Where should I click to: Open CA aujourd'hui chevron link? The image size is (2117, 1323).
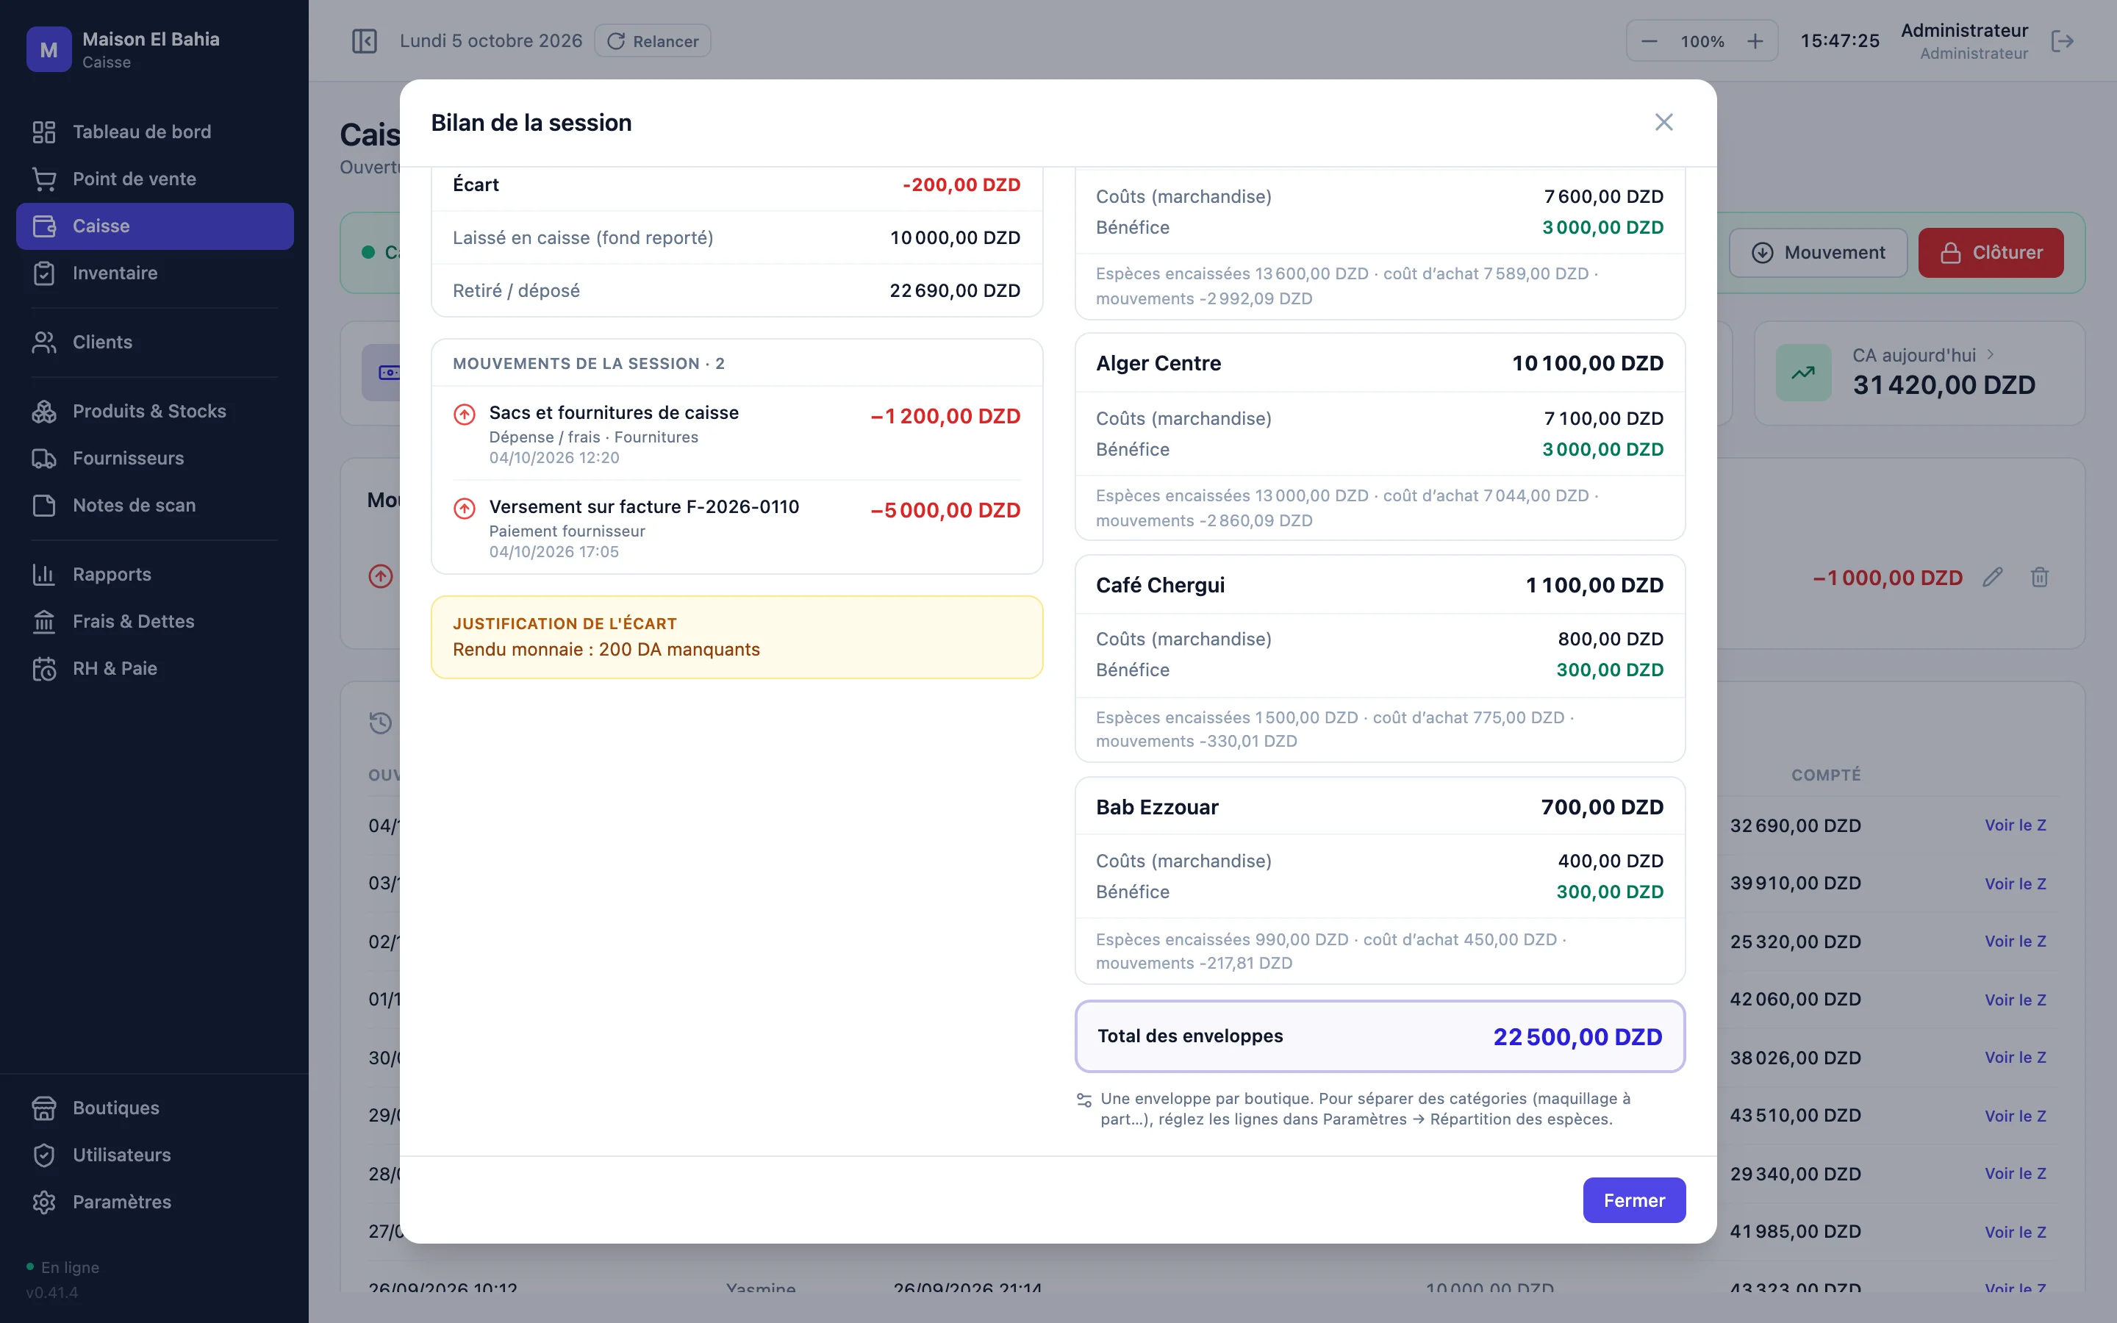tap(1991, 354)
